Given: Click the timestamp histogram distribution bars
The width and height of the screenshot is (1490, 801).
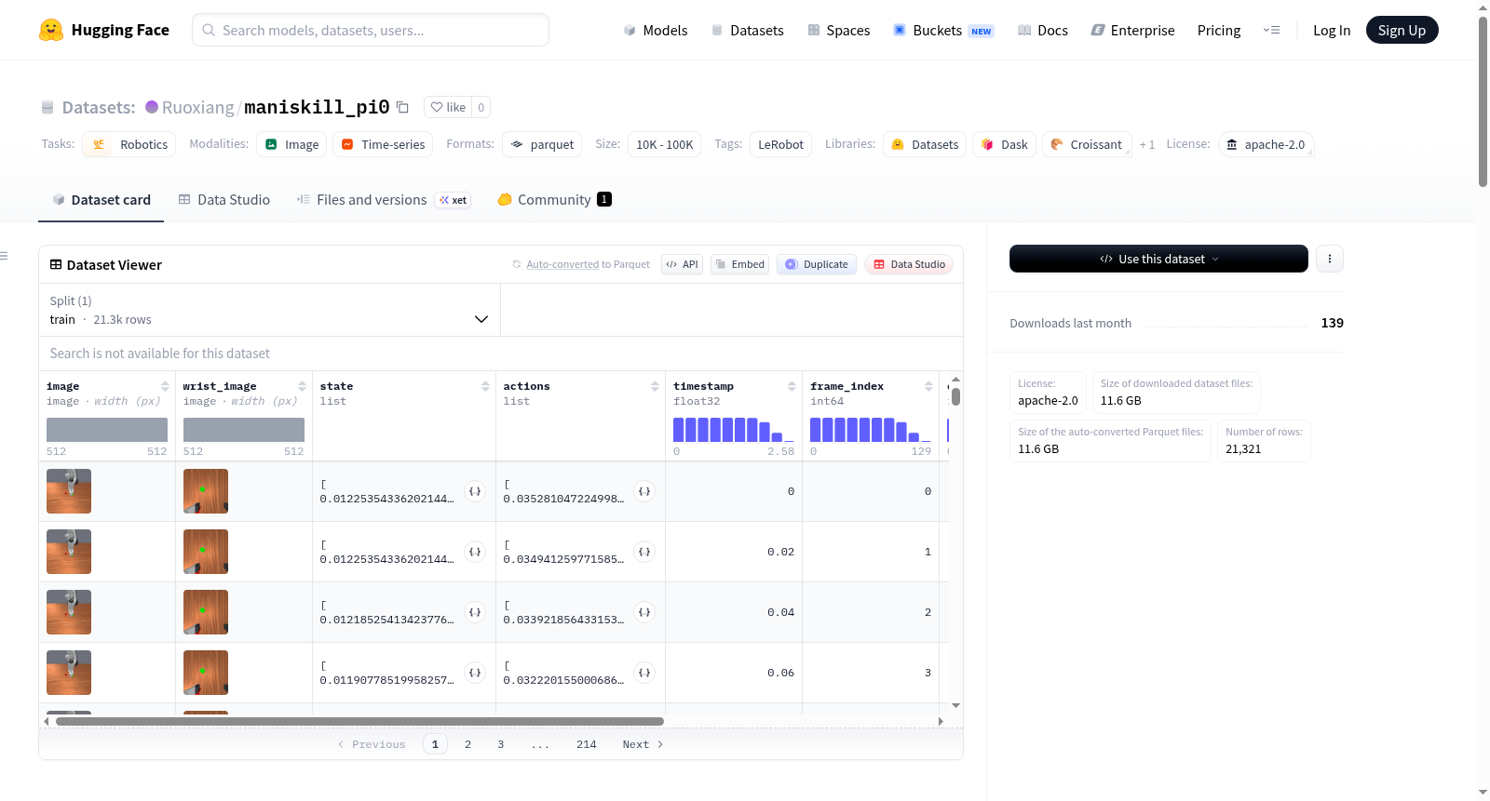Looking at the screenshot, I should (x=734, y=430).
